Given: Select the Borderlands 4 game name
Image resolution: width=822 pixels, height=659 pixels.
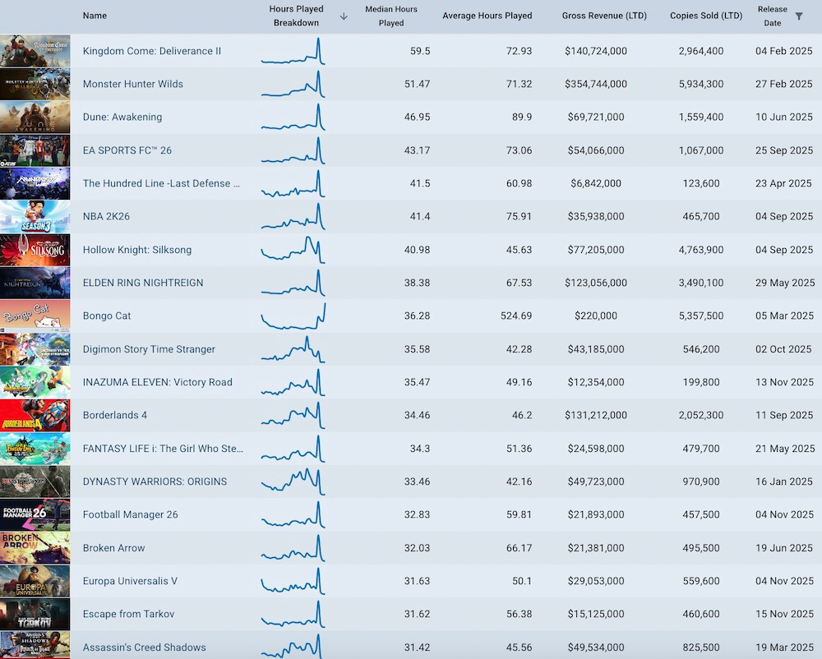Looking at the screenshot, I should point(115,416).
